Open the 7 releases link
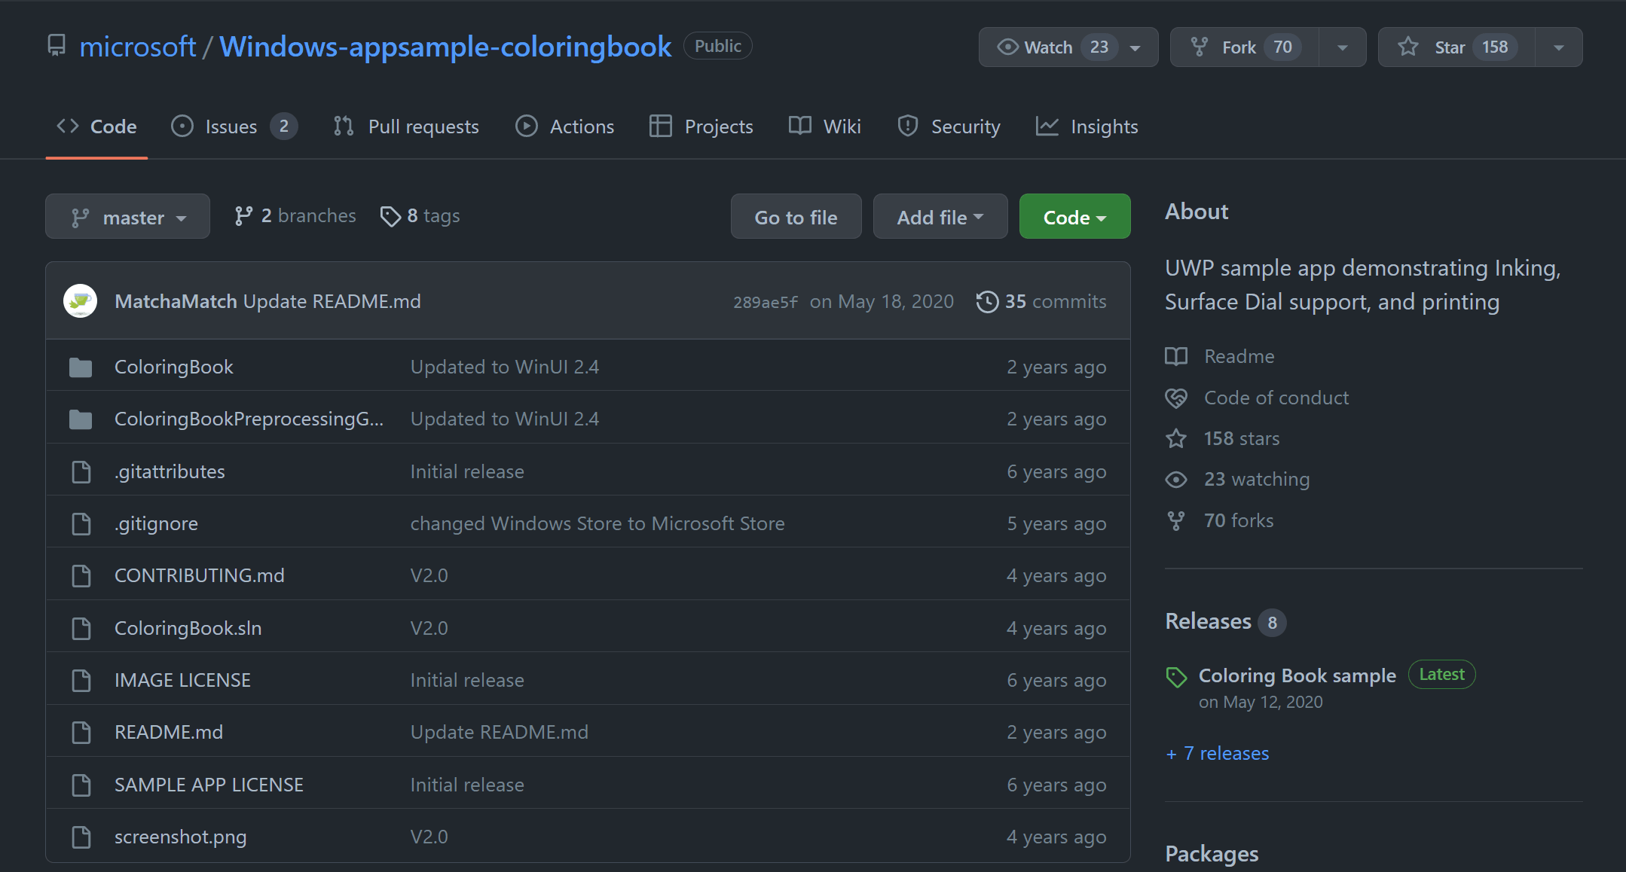 [1216, 753]
